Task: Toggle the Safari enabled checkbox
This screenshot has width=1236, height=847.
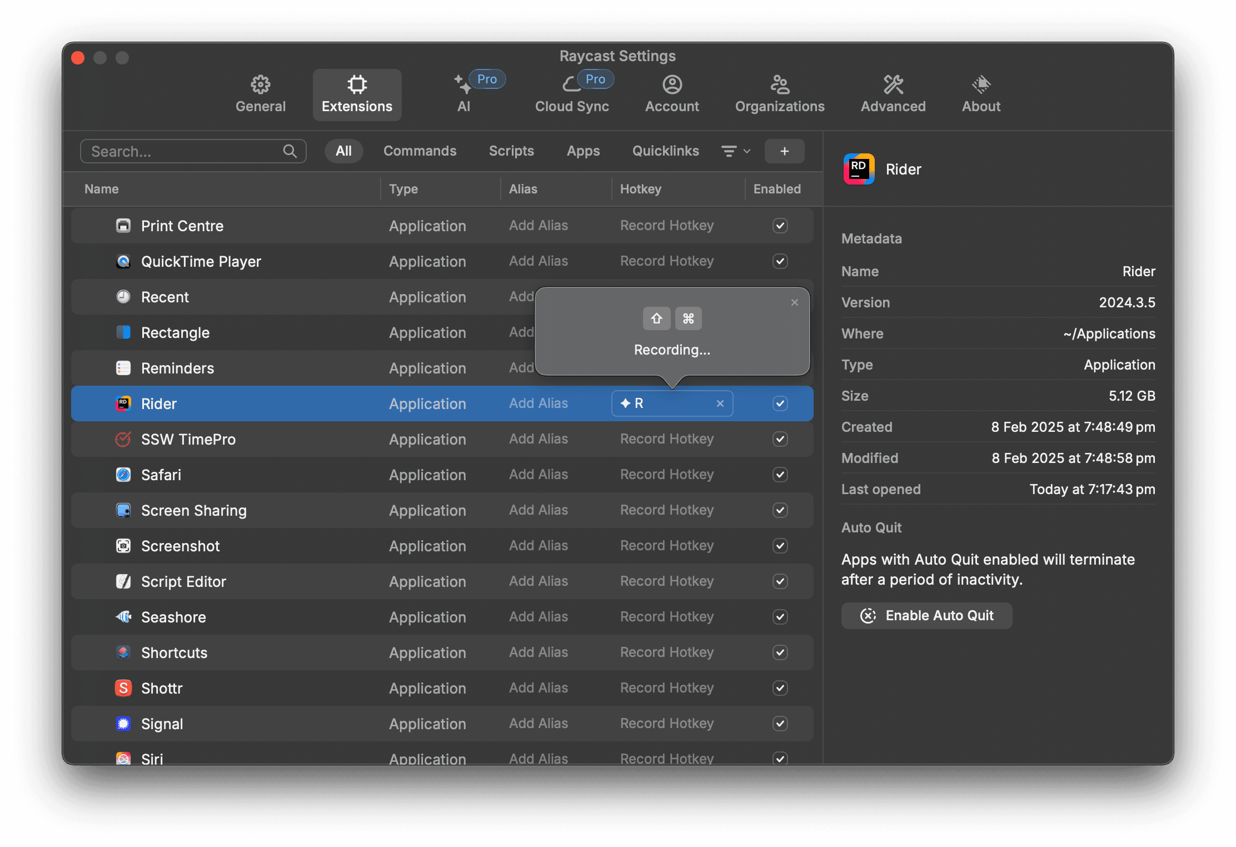Action: [x=780, y=475]
